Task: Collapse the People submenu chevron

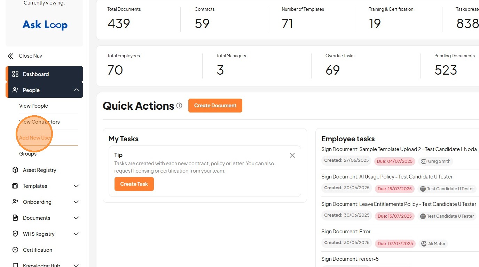Action: (76, 90)
